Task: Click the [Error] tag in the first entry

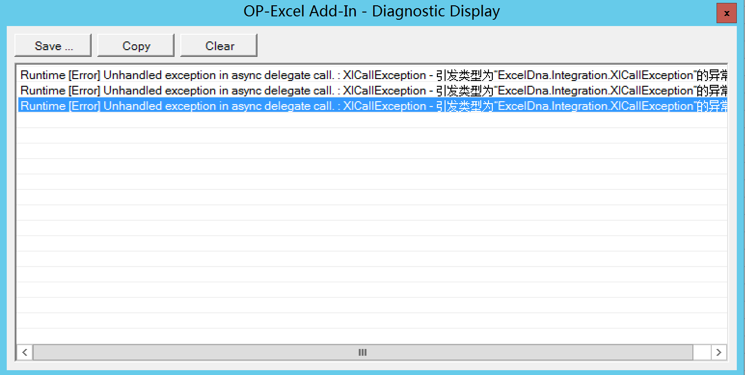Action: (x=84, y=75)
